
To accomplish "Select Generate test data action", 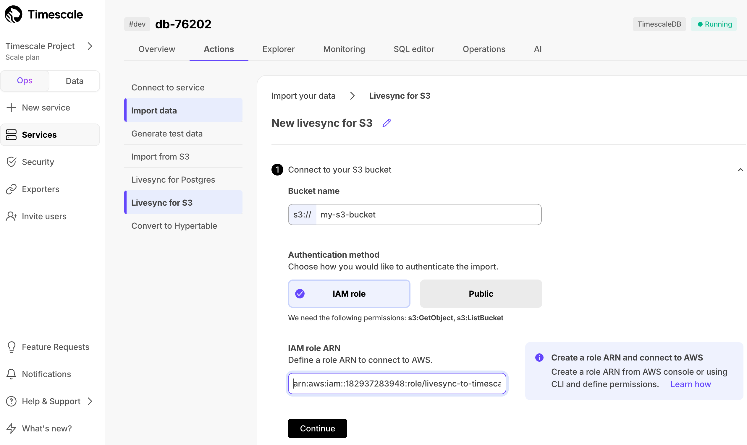I will [183, 134].
